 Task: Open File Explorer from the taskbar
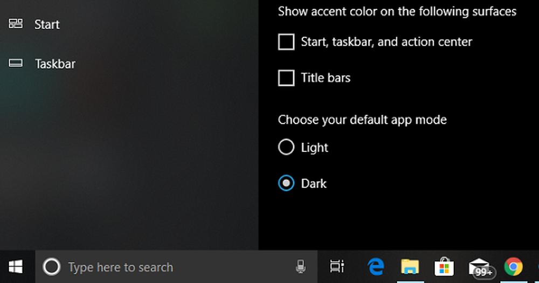coord(410,267)
